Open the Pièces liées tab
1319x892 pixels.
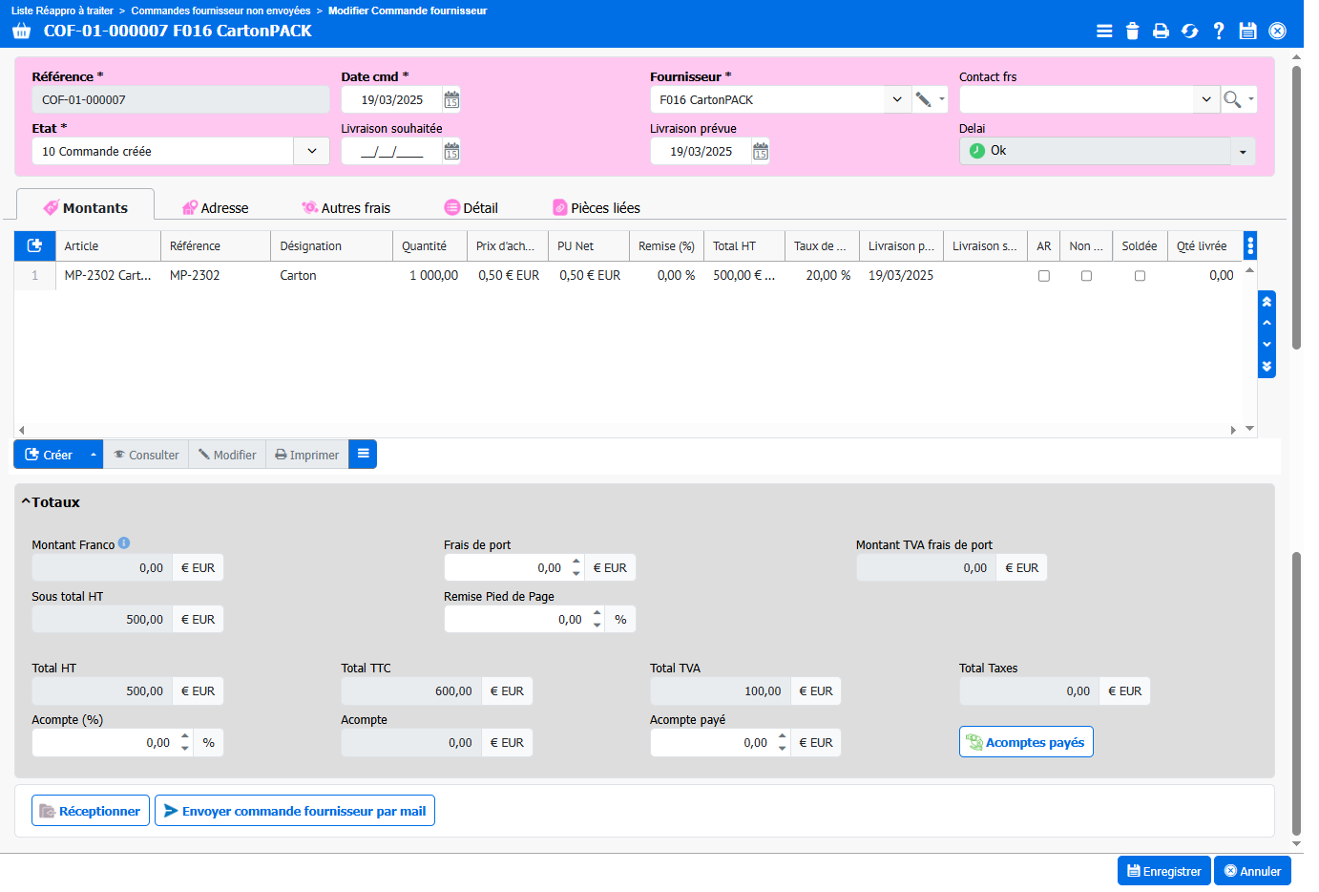coord(597,208)
